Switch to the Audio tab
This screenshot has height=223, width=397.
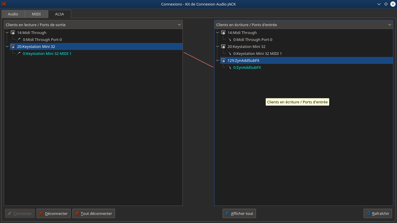[x=13, y=14]
